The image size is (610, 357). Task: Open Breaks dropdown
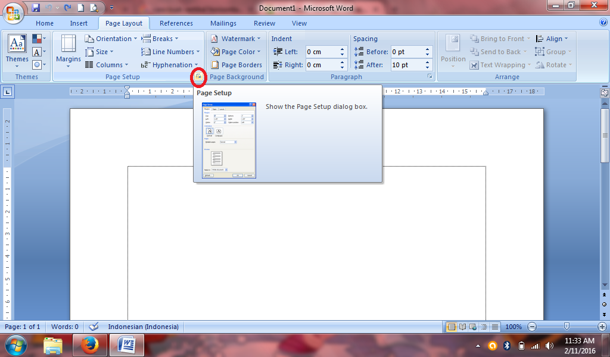[160, 39]
